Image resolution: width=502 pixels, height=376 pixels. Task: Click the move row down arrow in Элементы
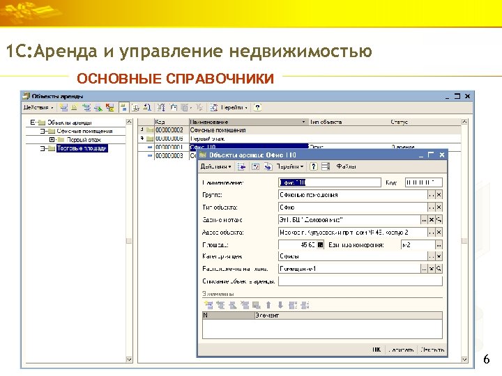coord(280,305)
